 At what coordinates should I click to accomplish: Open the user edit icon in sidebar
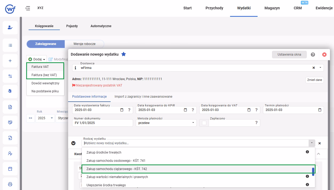[x=10, y=27]
